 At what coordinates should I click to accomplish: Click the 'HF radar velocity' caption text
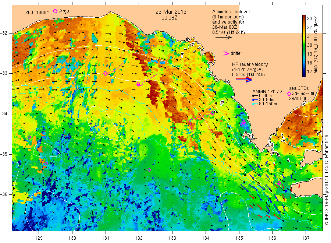[250, 64]
